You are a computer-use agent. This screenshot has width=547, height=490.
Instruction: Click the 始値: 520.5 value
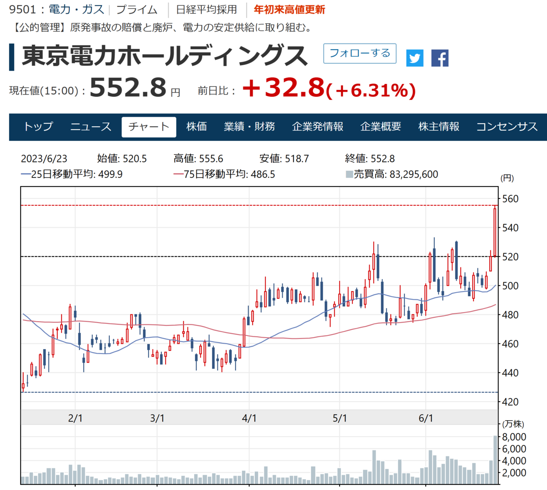[122, 159]
